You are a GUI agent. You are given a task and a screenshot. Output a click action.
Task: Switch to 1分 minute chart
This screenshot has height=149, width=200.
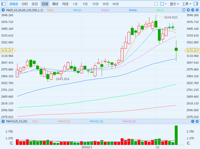pyautogui.click(x=75, y=4)
